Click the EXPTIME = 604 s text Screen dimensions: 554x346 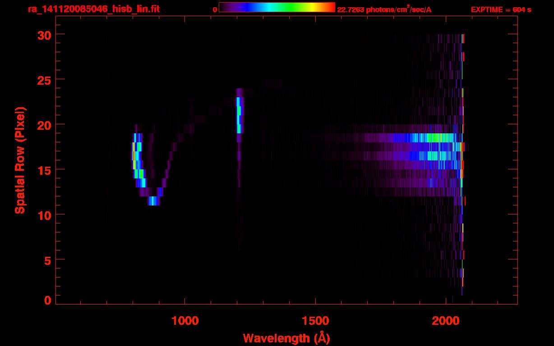[501, 9]
